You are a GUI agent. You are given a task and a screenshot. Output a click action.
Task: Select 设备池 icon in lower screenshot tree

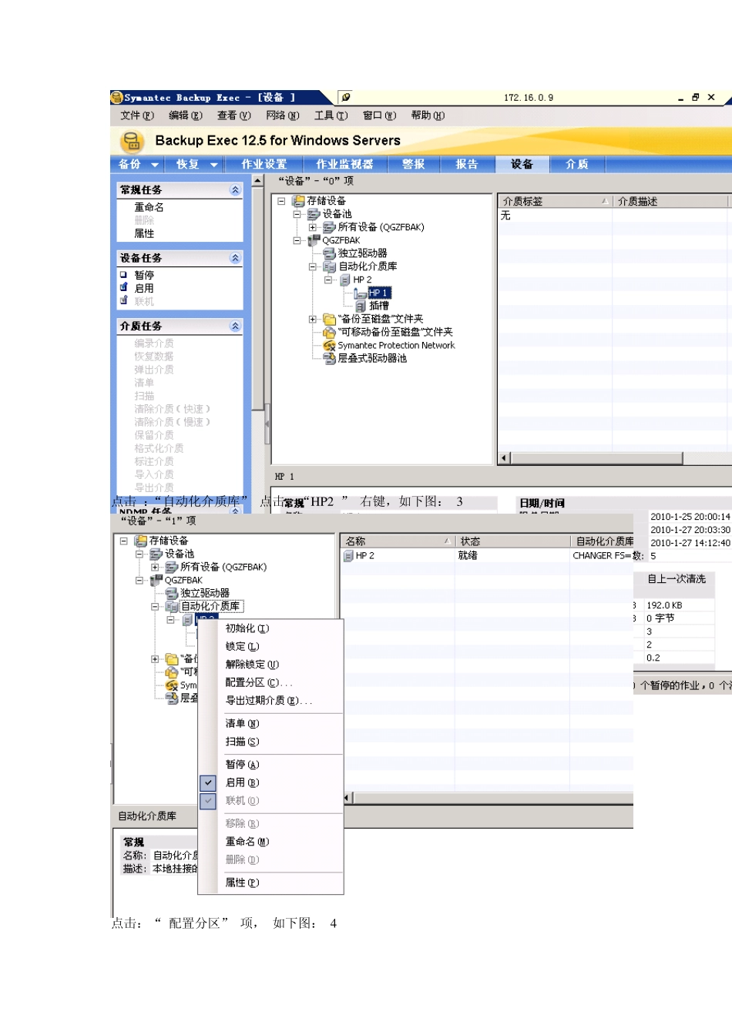pyautogui.click(x=156, y=554)
